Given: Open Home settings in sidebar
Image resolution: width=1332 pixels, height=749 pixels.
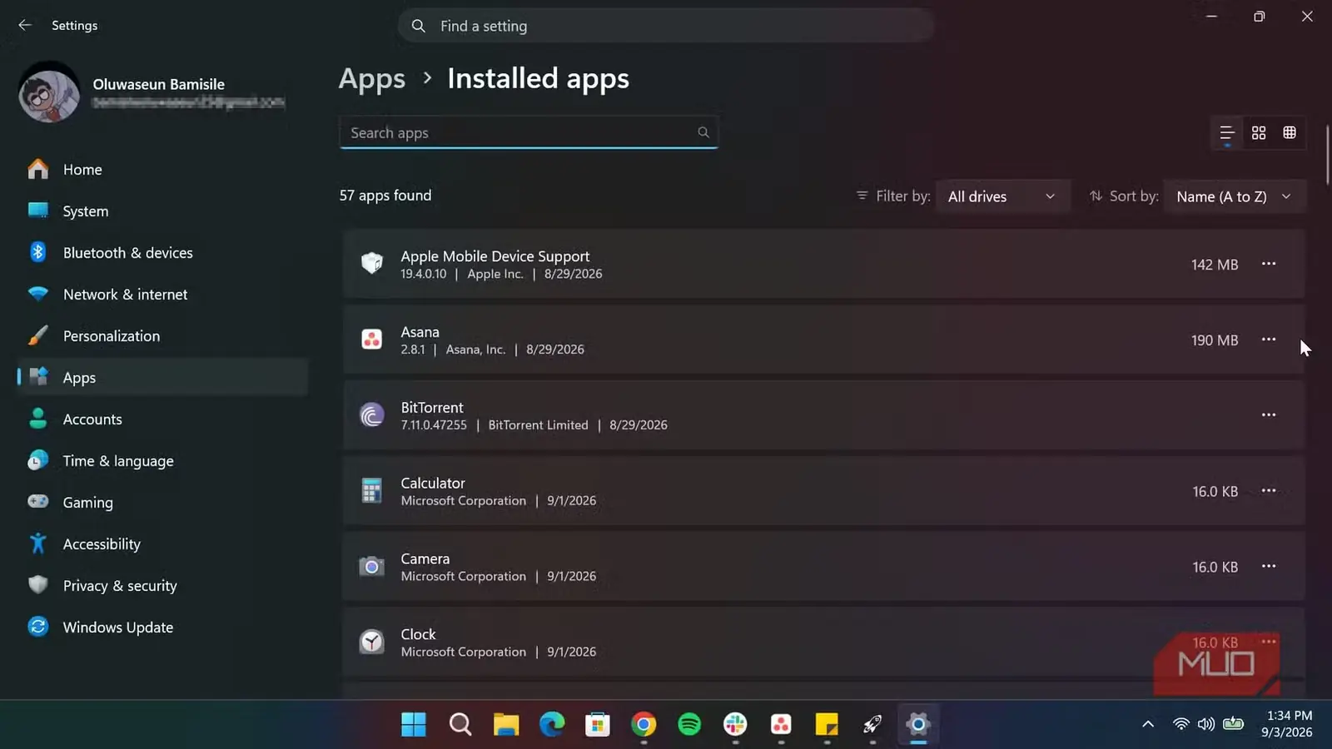Looking at the screenshot, I should point(162,169).
